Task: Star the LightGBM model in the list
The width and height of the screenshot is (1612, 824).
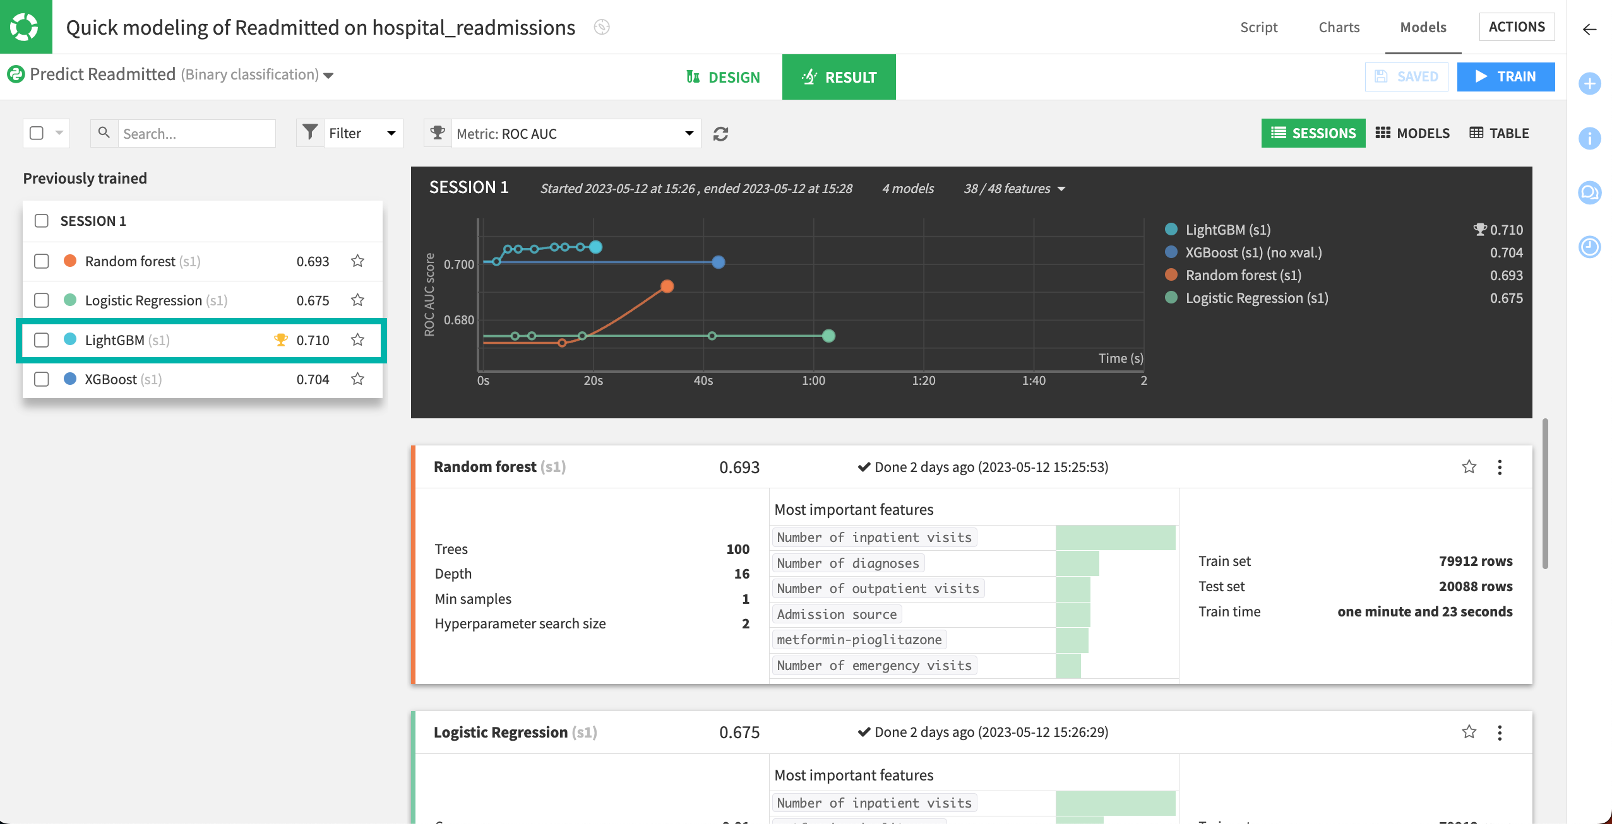Action: point(357,340)
